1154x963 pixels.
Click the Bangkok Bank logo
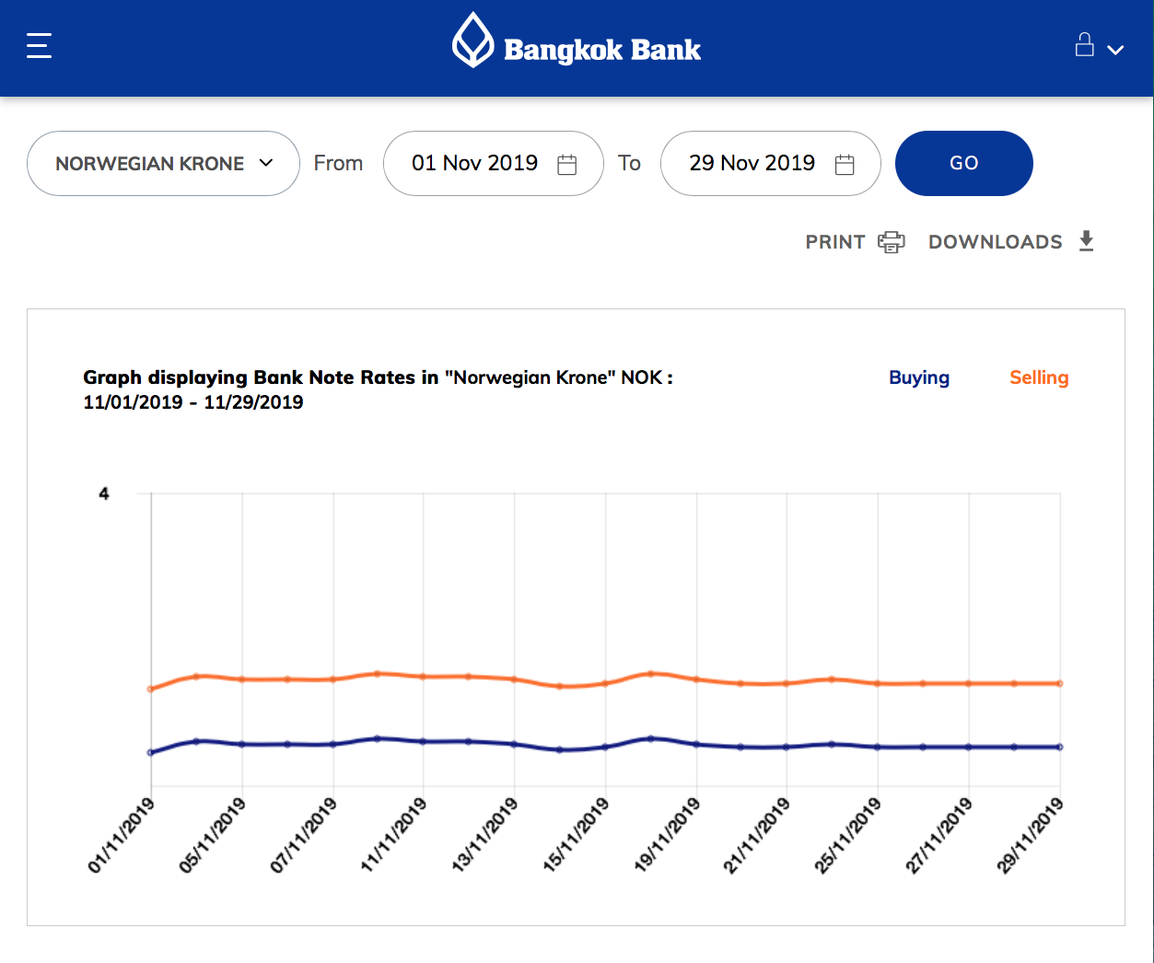(x=472, y=41)
